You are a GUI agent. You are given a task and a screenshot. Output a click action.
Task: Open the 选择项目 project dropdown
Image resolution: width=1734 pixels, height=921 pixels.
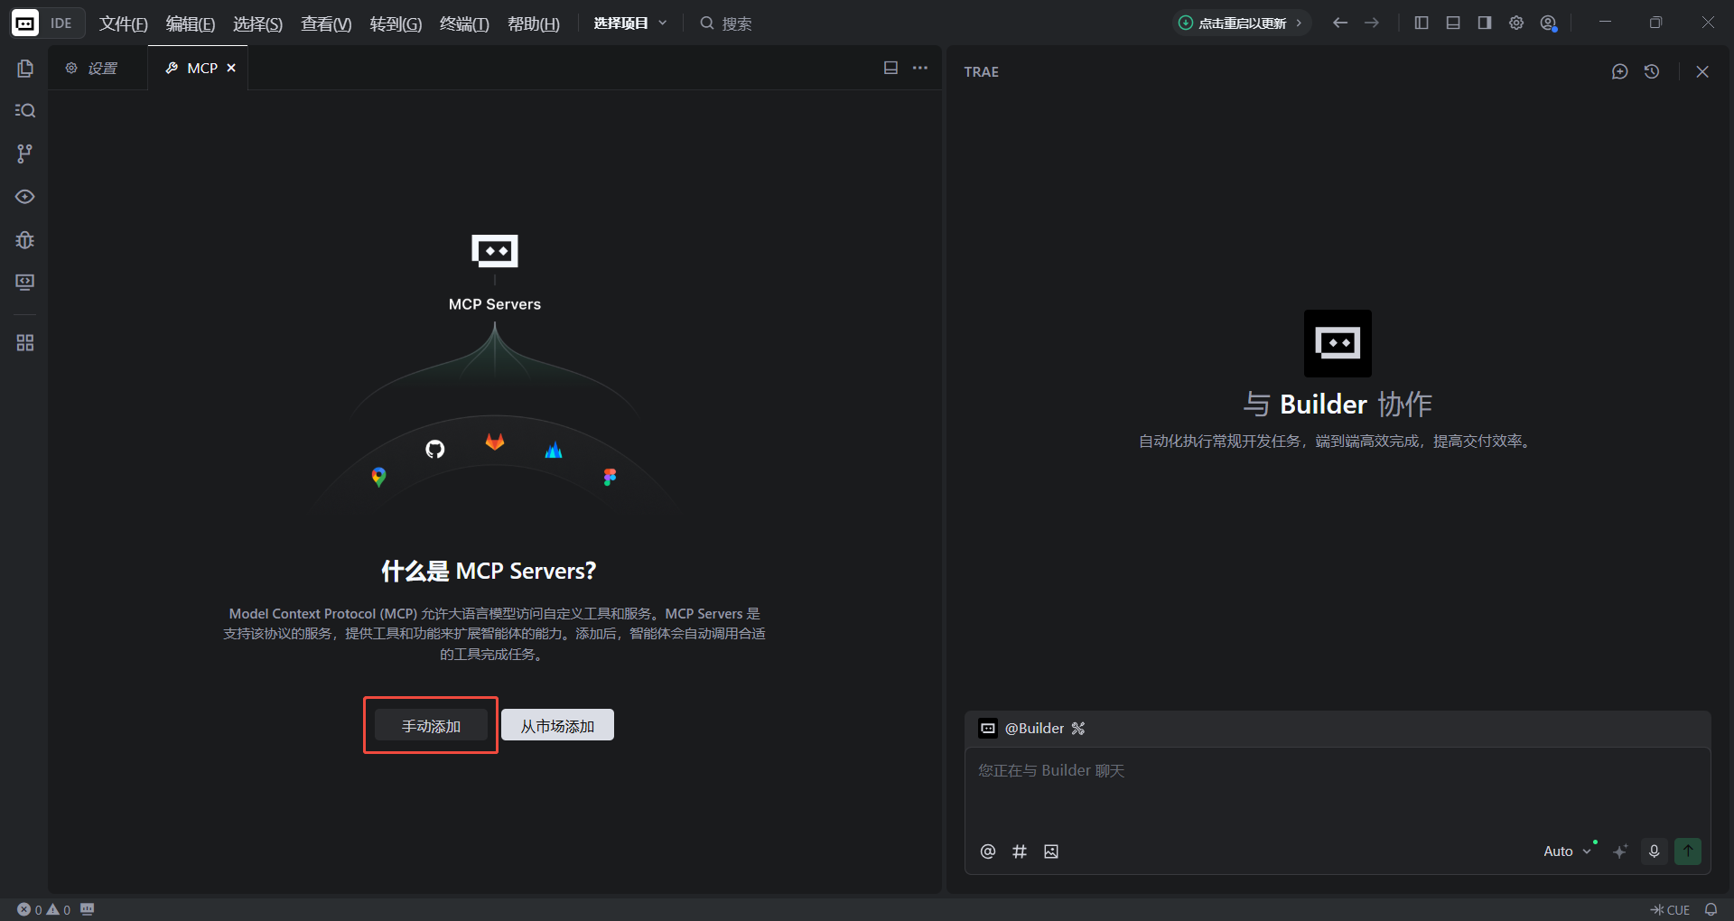click(x=630, y=23)
